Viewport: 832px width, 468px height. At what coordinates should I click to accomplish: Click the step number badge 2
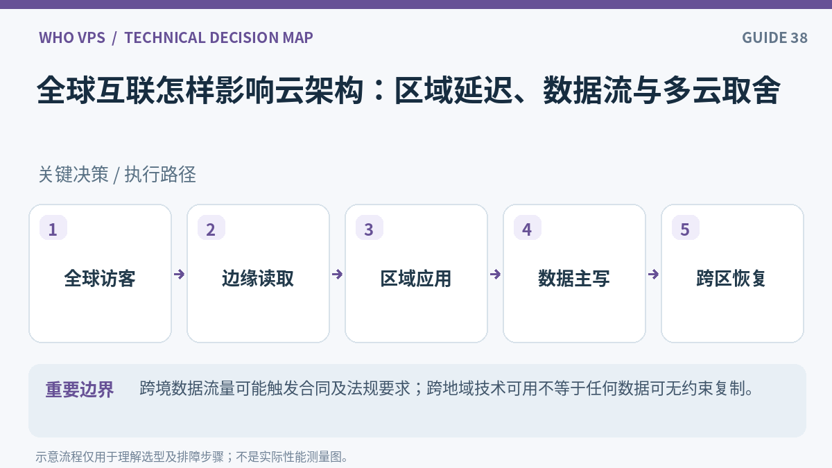pos(211,228)
